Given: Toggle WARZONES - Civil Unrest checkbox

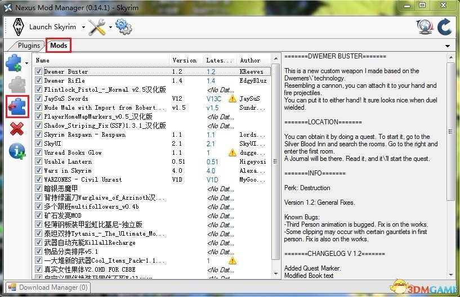Looking at the screenshot, I should (38, 179).
